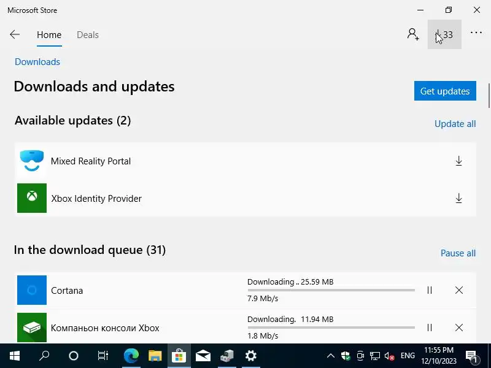Click the Pause all link
The width and height of the screenshot is (491, 368).
tap(458, 253)
